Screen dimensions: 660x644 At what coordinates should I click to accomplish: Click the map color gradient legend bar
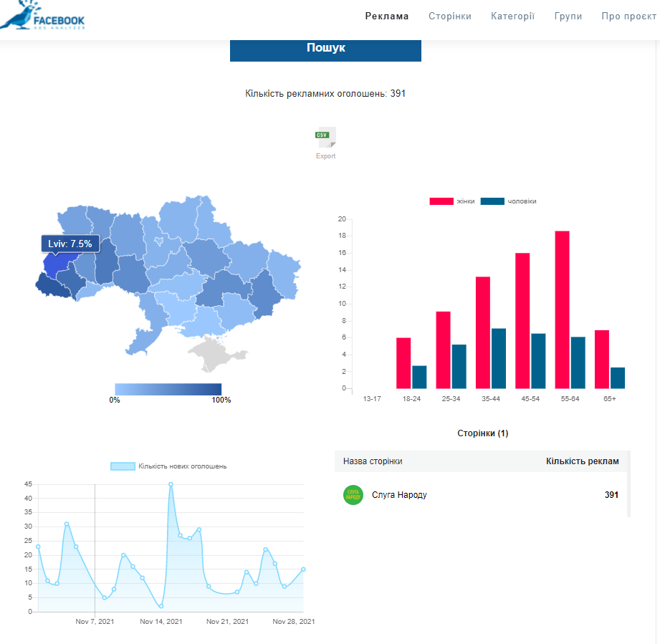point(168,389)
